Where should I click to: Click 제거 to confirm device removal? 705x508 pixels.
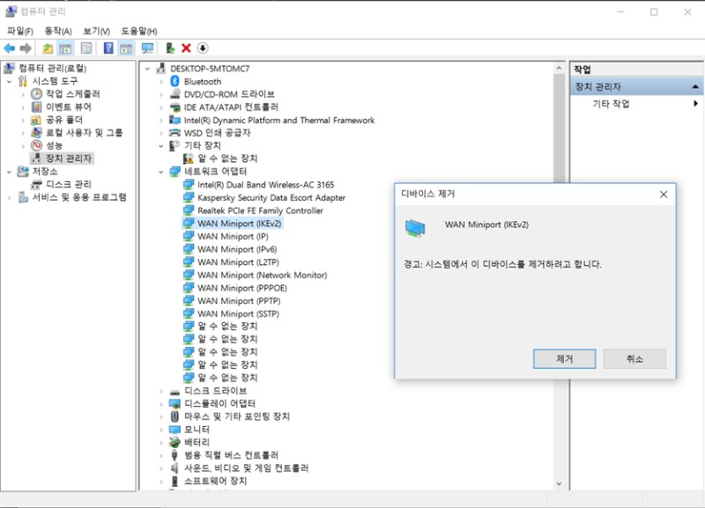coord(563,358)
